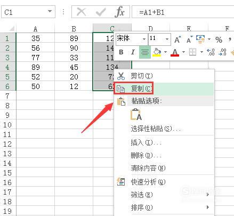Select cell B5 containing 20

click(74, 77)
